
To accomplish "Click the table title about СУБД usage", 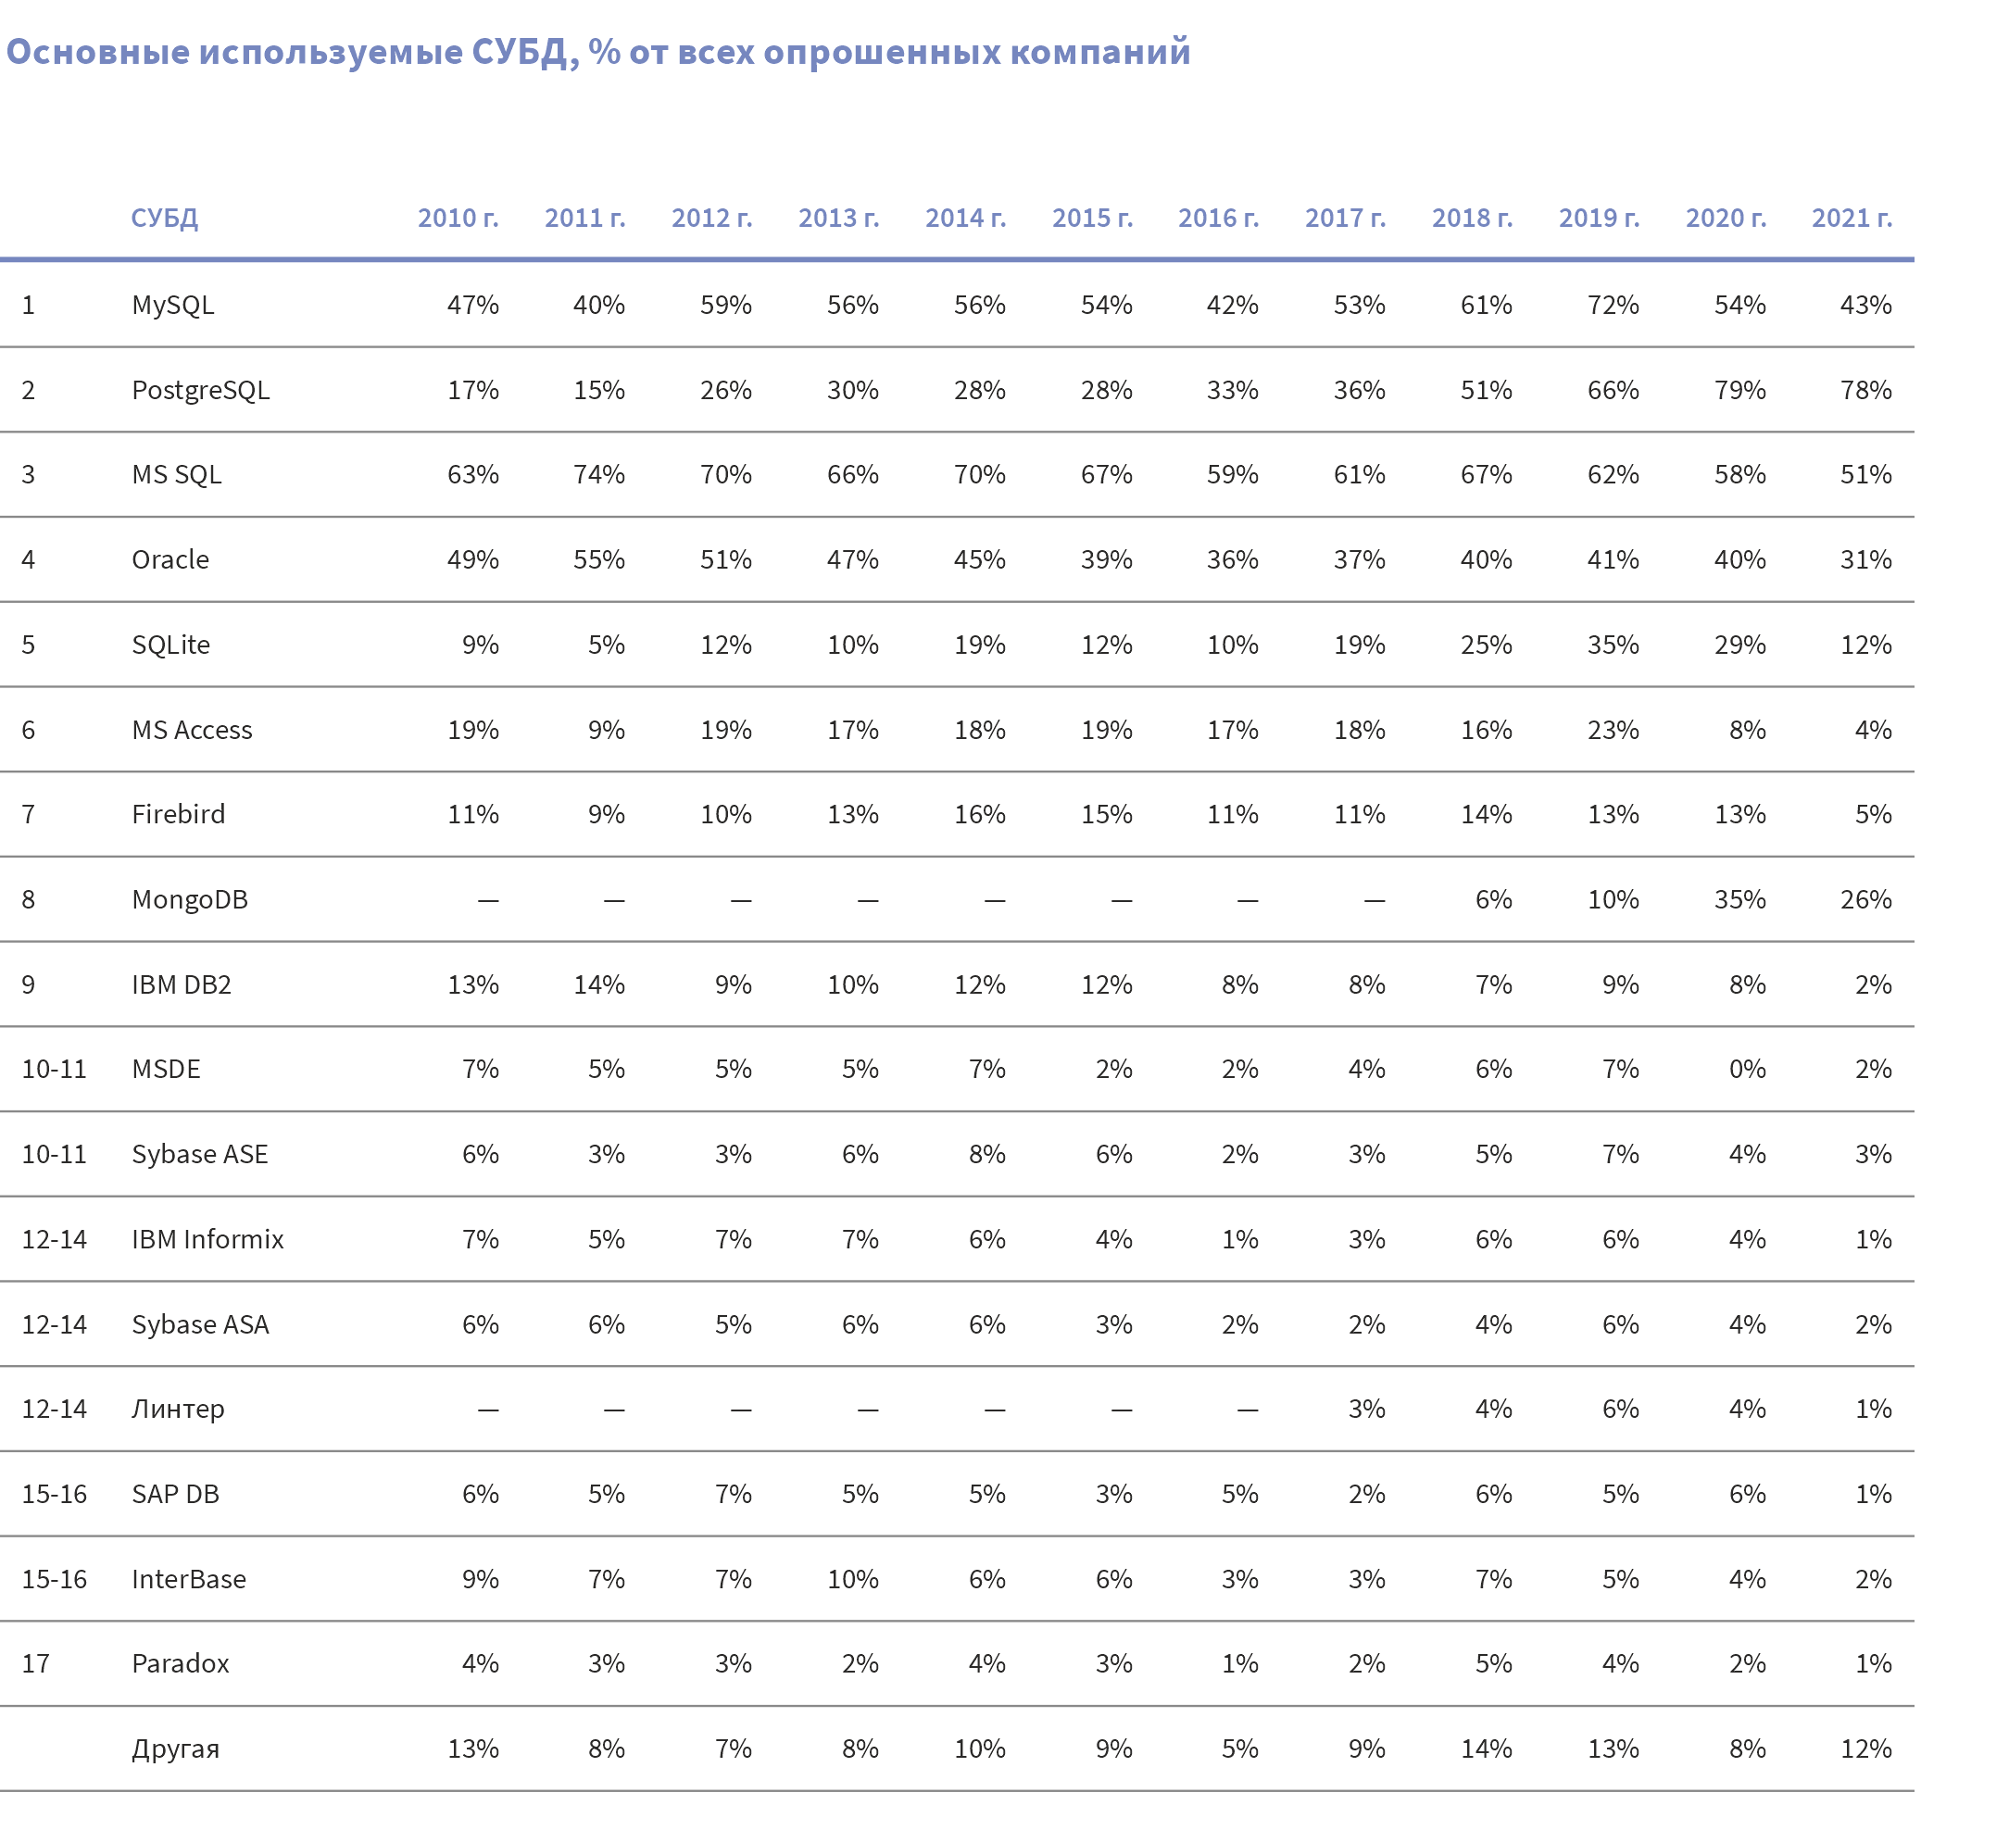I will [x=598, y=52].
